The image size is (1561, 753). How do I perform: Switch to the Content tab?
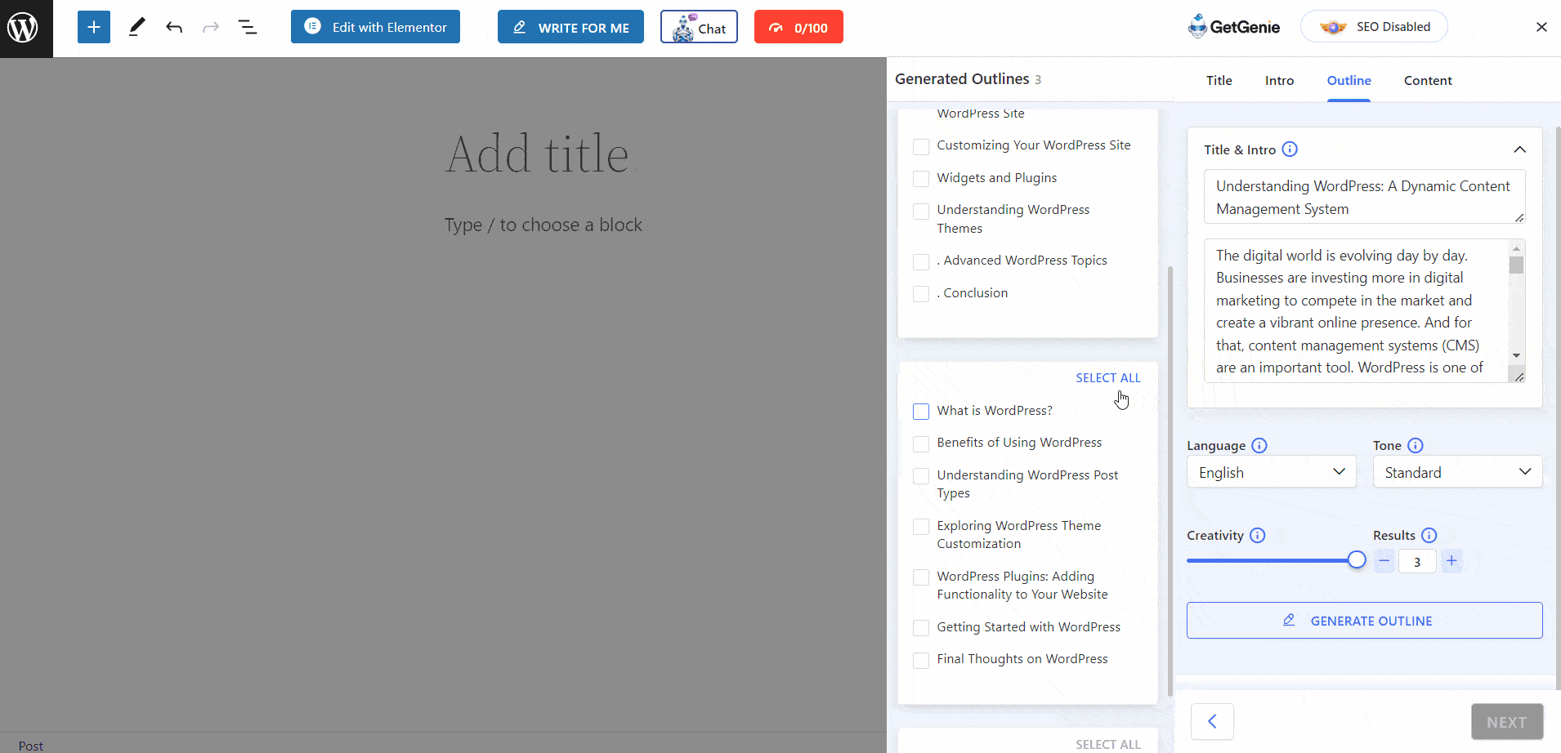point(1428,80)
